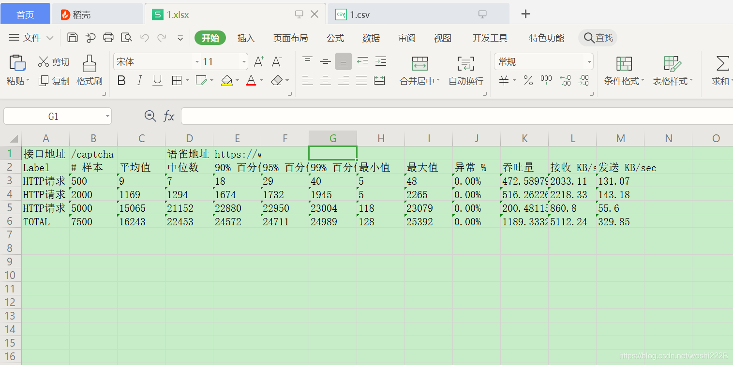The width and height of the screenshot is (733, 365).
Task: Expand the borders dropdown arrow
Action: coord(187,81)
